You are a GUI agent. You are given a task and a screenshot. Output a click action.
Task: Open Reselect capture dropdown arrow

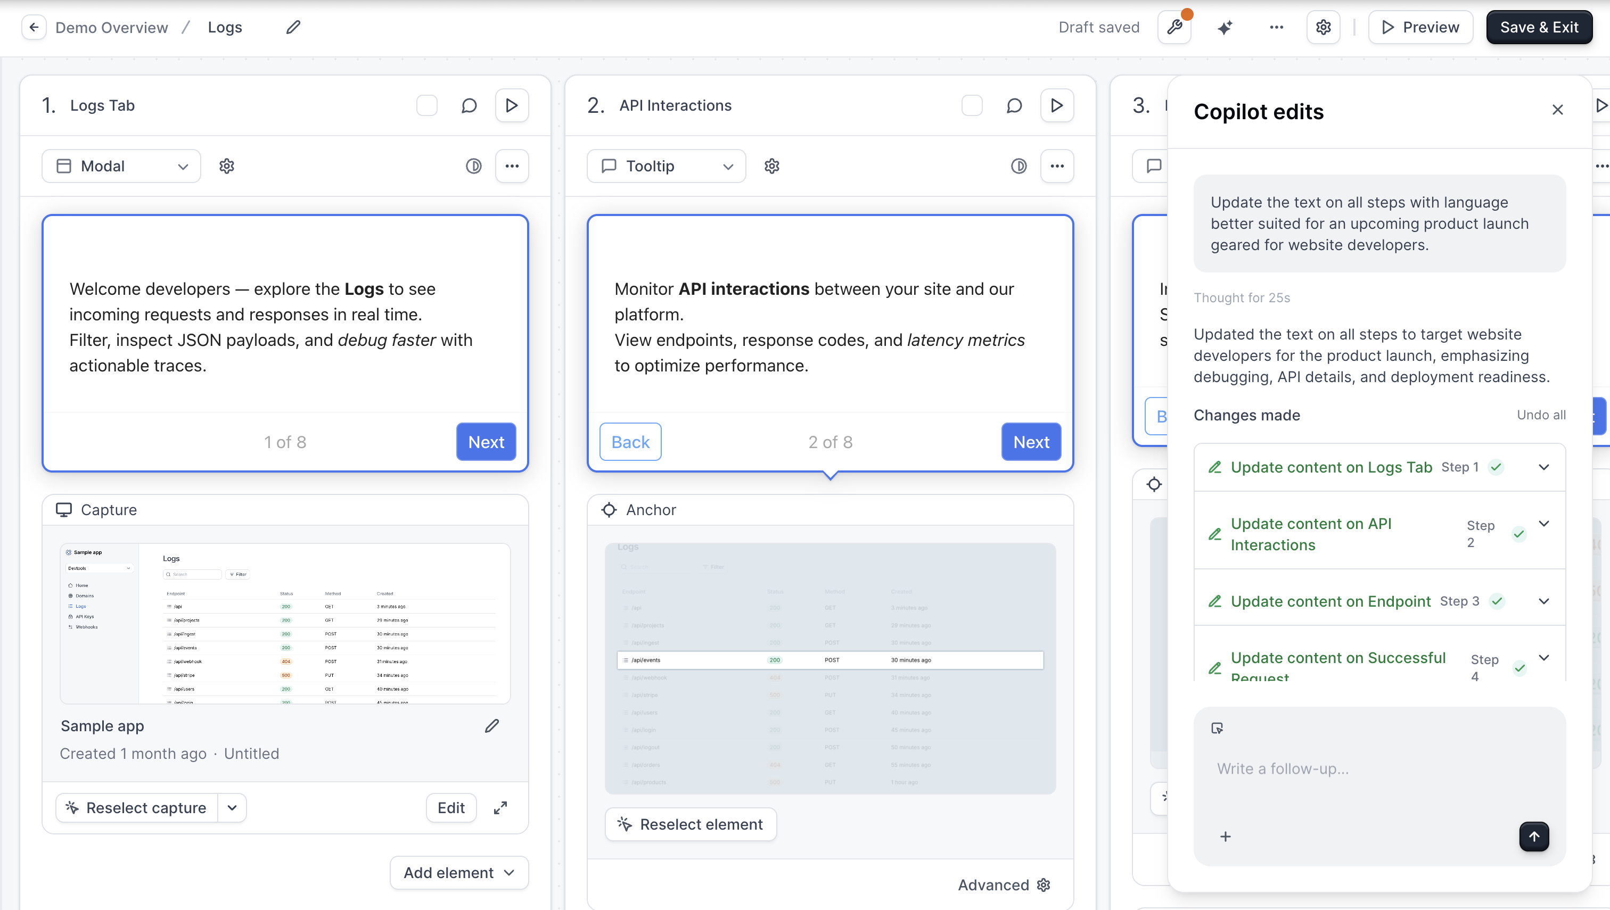(232, 807)
